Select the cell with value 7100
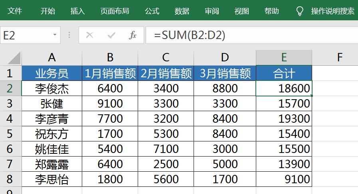Screen dimensions: 358x194 166,149
